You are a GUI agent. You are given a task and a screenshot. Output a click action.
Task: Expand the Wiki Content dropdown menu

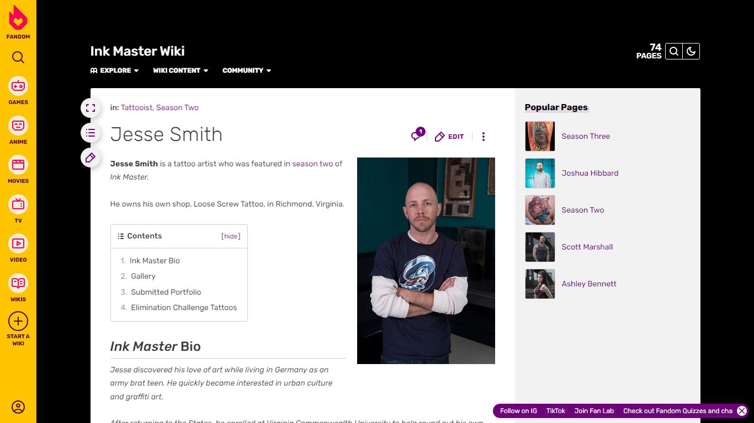pos(180,70)
